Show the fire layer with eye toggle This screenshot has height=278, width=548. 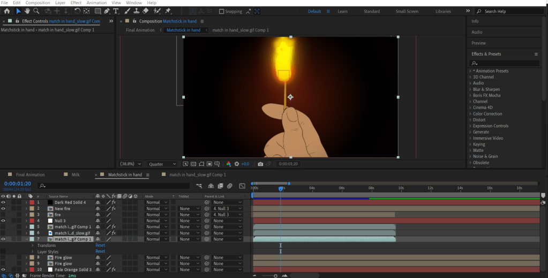coord(3,215)
